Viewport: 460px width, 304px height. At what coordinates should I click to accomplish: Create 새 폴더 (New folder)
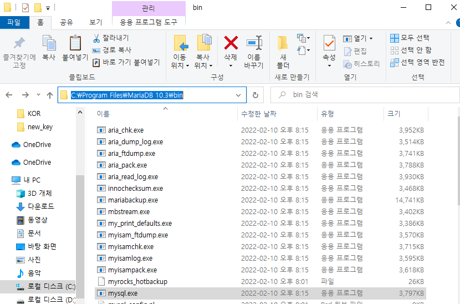point(283,52)
